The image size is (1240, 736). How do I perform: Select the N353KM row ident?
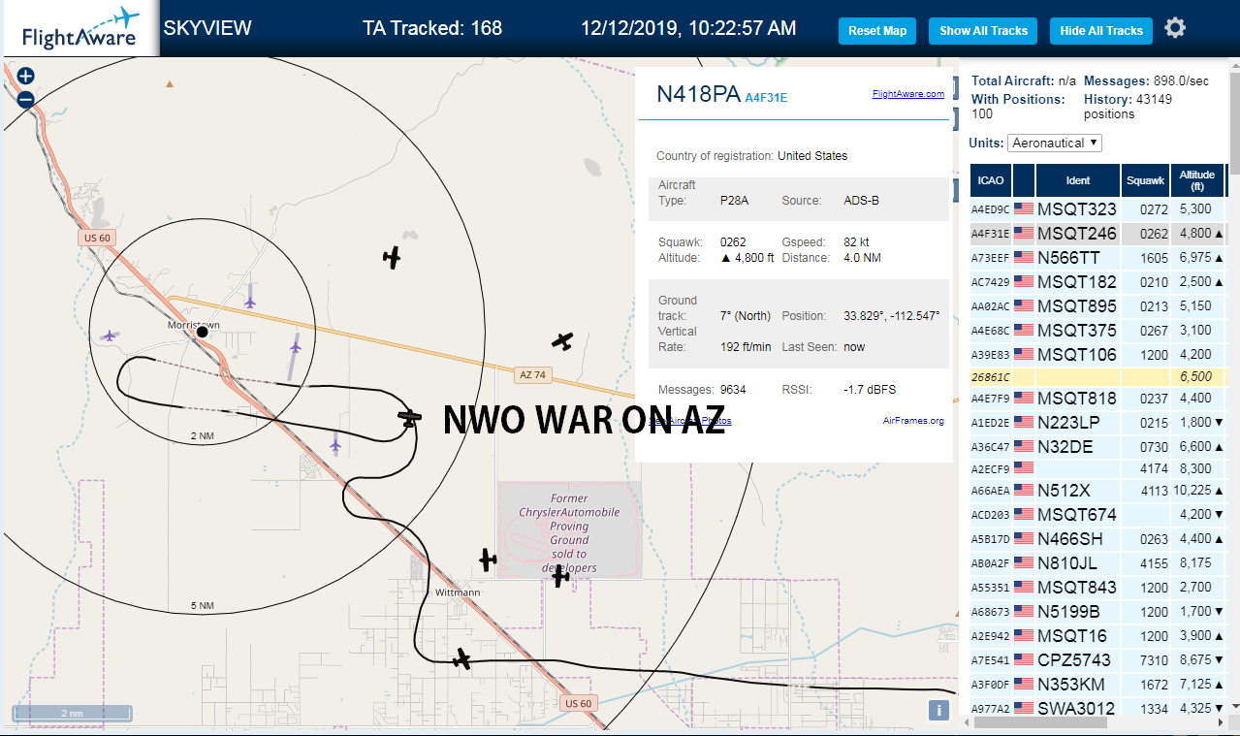tap(1070, 684)
